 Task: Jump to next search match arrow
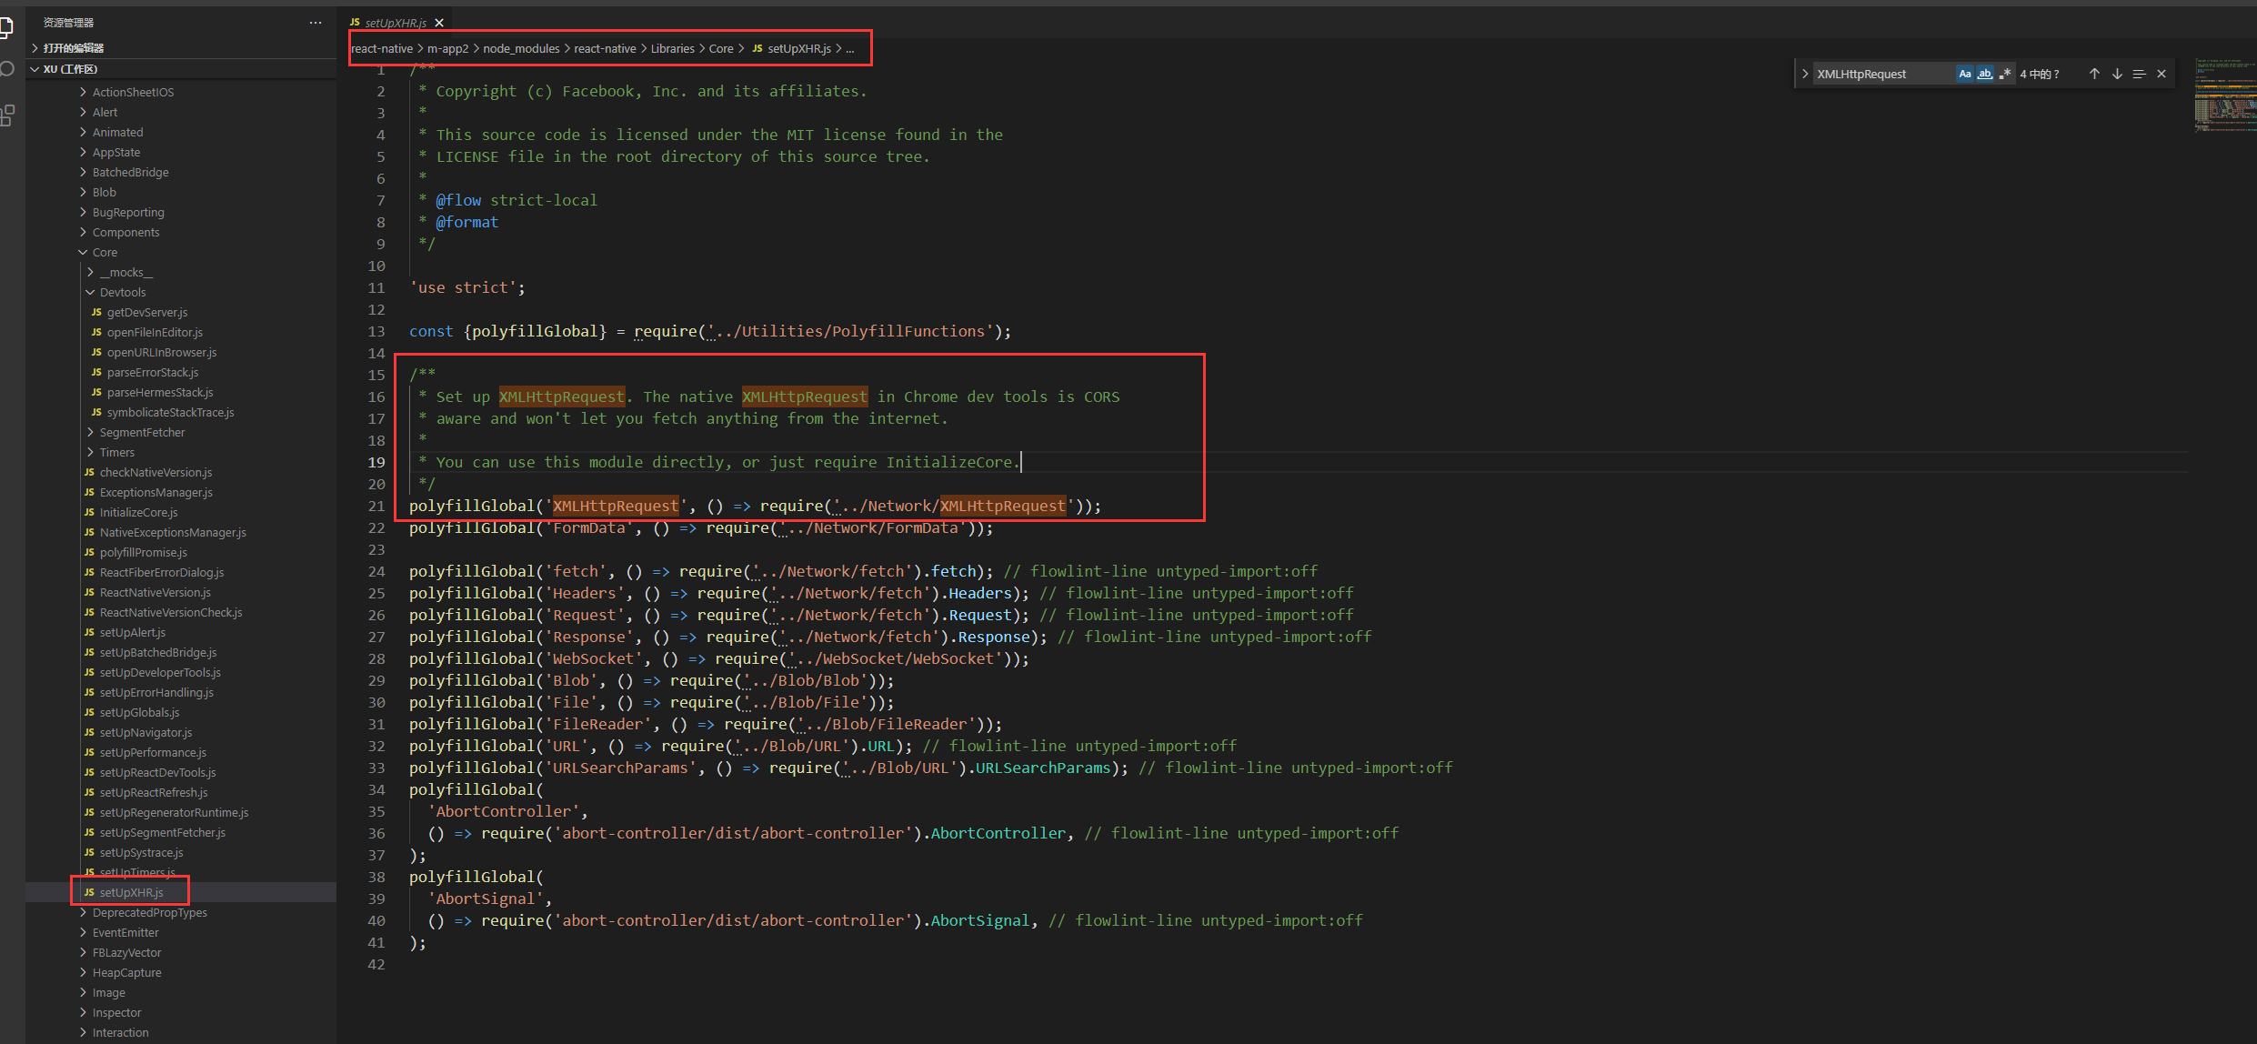[2117, 74]
